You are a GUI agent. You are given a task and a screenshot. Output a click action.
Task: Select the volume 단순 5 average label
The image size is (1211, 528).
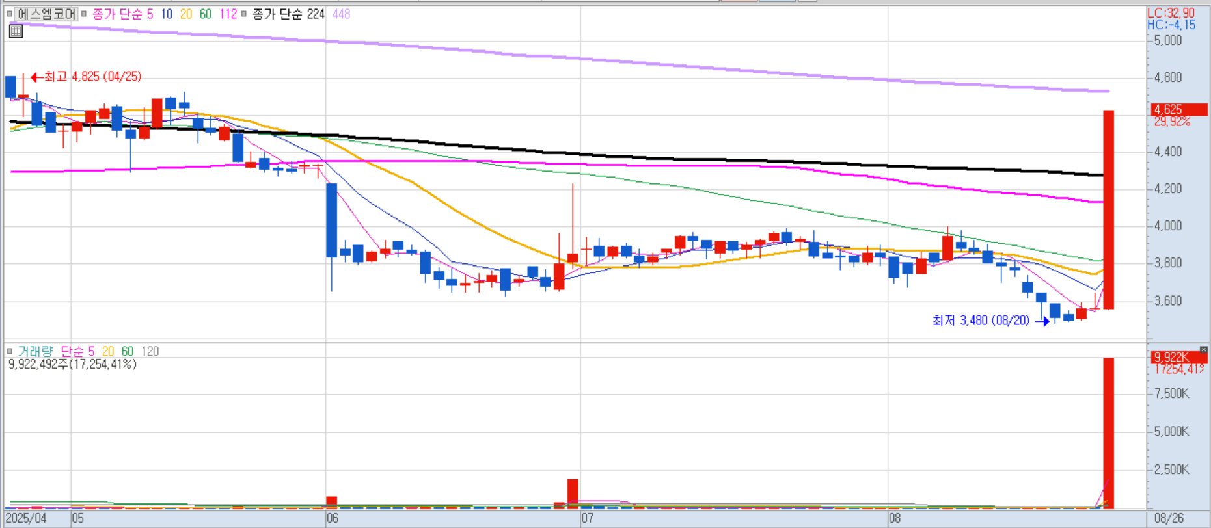77,351
